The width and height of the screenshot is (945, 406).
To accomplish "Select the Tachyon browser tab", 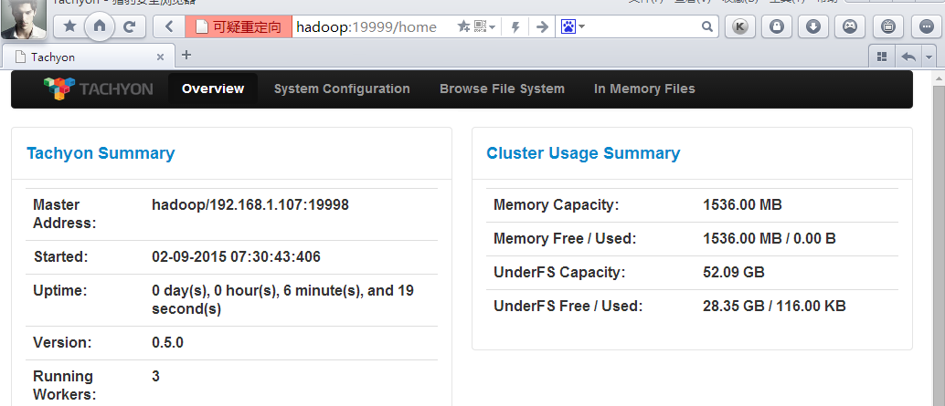I will pos(89,57).
